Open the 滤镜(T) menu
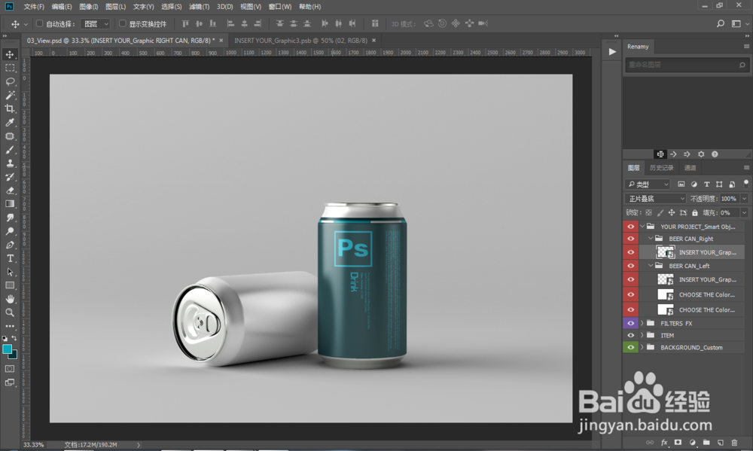The width and height of the screenshot is (753, 451). (x=199, y=7)
